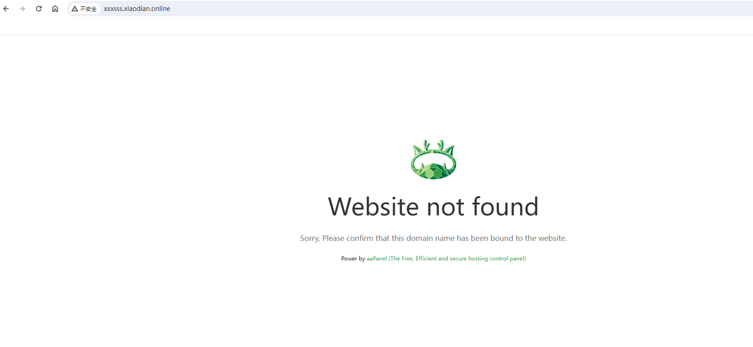Open site info via 不安全 label
This screenshot has width=753, height=347.
tap(88, 9)
